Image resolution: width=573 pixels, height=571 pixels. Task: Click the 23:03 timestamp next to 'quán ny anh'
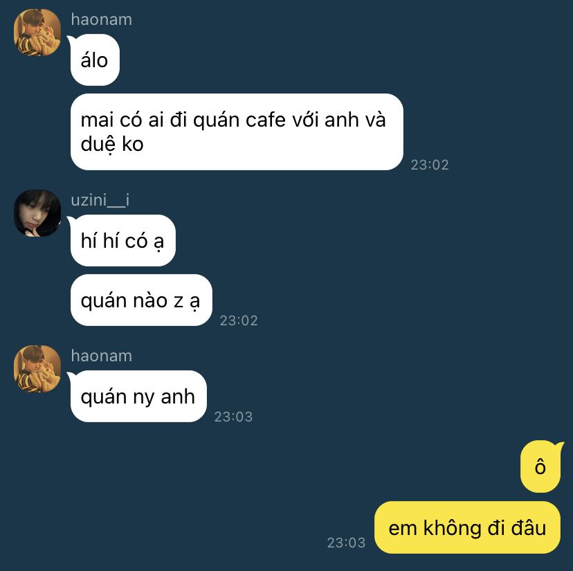pyautogui.click(x=233, y=417)
